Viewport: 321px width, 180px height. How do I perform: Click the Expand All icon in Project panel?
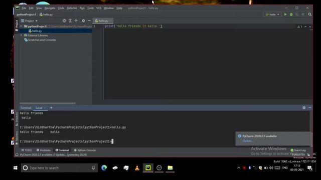point(70,21)
